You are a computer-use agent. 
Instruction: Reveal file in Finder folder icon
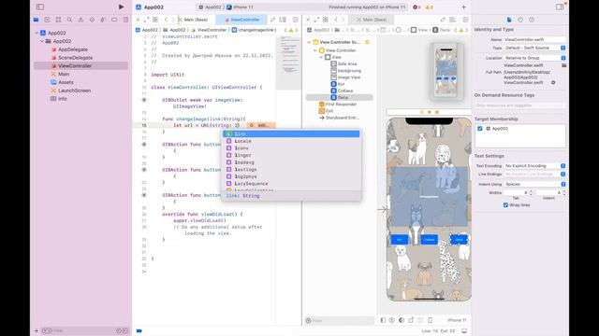[x=563, y=65]
